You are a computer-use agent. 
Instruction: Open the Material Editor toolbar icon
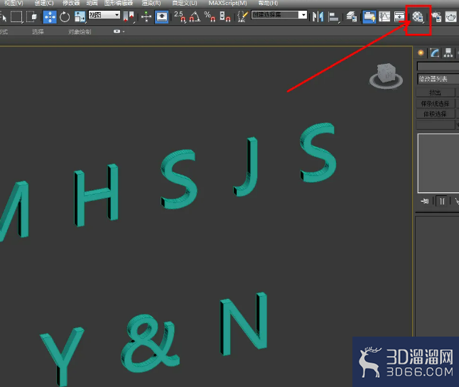[417, 16]
